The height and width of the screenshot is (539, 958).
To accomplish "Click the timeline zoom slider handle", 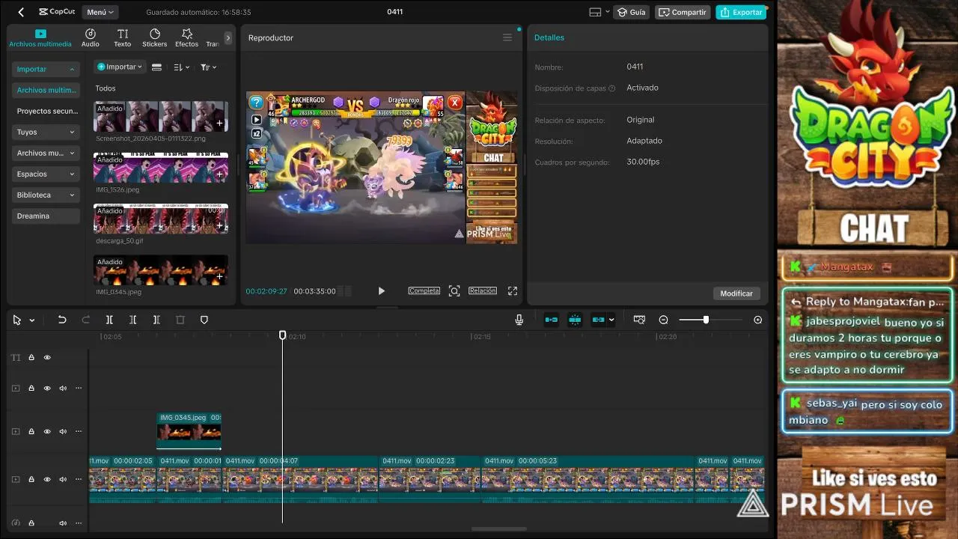I will click(x=706, y=320).
